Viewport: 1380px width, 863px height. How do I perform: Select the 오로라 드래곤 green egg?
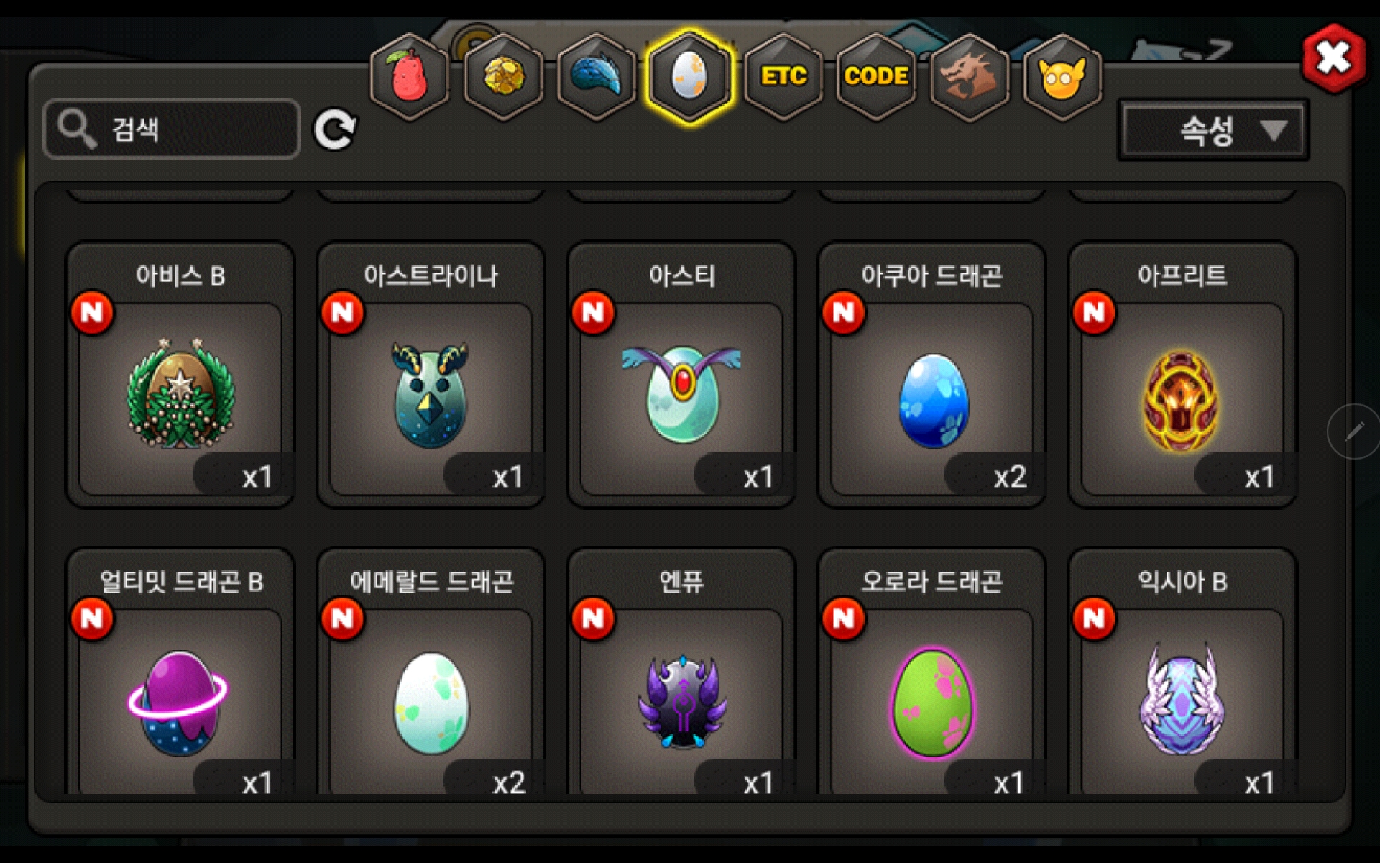[x=931, y=672]
